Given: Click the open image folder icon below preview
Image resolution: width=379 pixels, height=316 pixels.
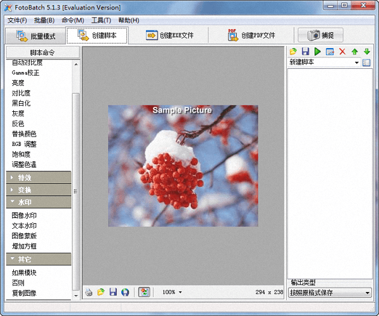Looking at the screenshot, I should click(x=101, y=292).
